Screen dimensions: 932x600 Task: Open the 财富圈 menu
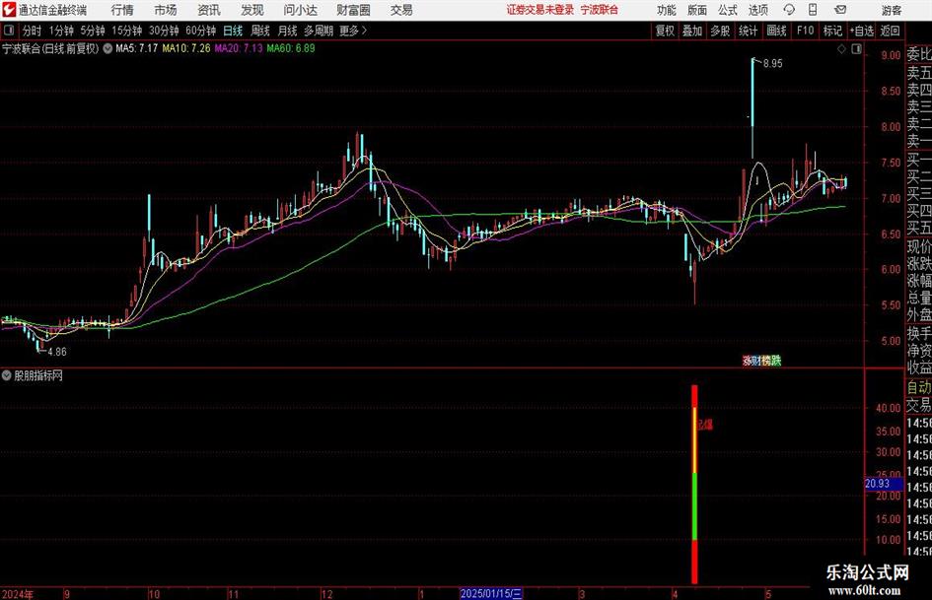353,10
